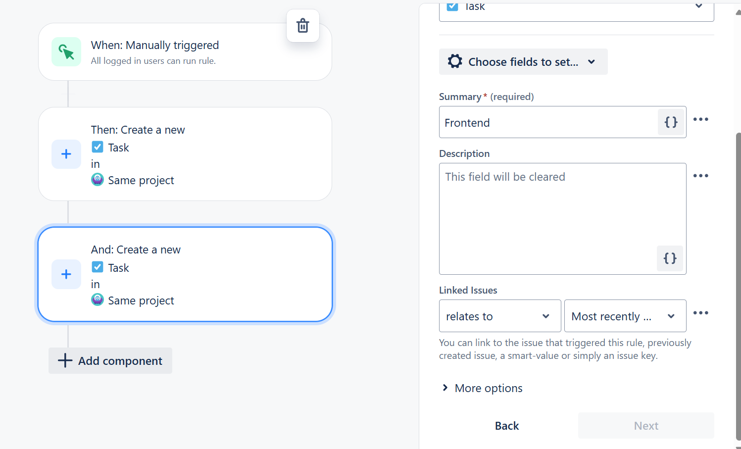Screen dimensions: 741x449
Task: Insert smart value in Description field
Action: [670, 258]
